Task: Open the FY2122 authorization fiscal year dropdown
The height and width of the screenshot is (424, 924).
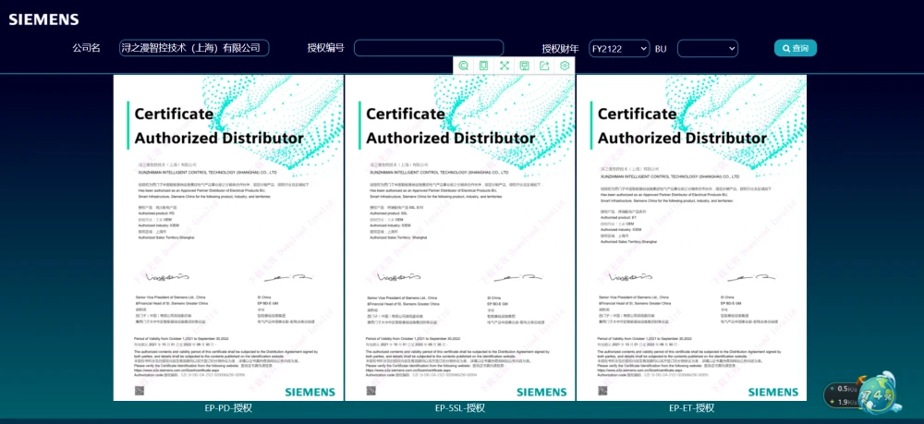Action: pyautogui.click(x=619, y=48)
